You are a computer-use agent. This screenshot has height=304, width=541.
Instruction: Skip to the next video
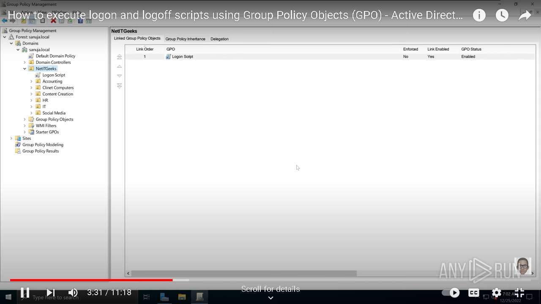(51, 292)
